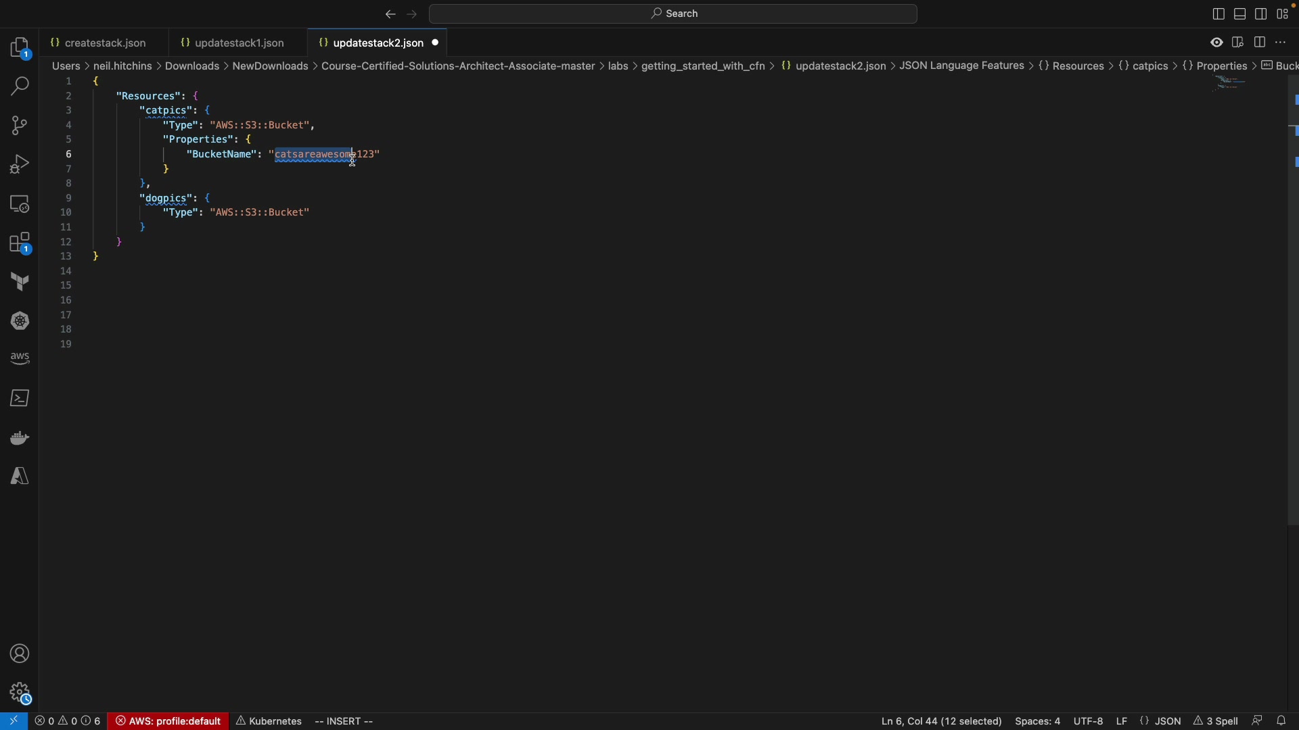Toggle the secondary side bar layout button
This screenshot has height=730, width=1299.
pos(1262,14)
